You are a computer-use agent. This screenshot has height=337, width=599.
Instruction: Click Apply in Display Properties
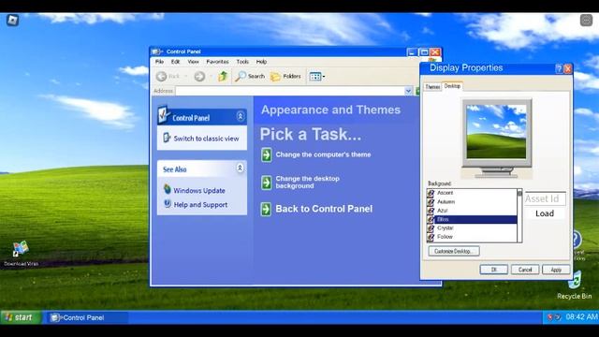click(x=556, y=270)
